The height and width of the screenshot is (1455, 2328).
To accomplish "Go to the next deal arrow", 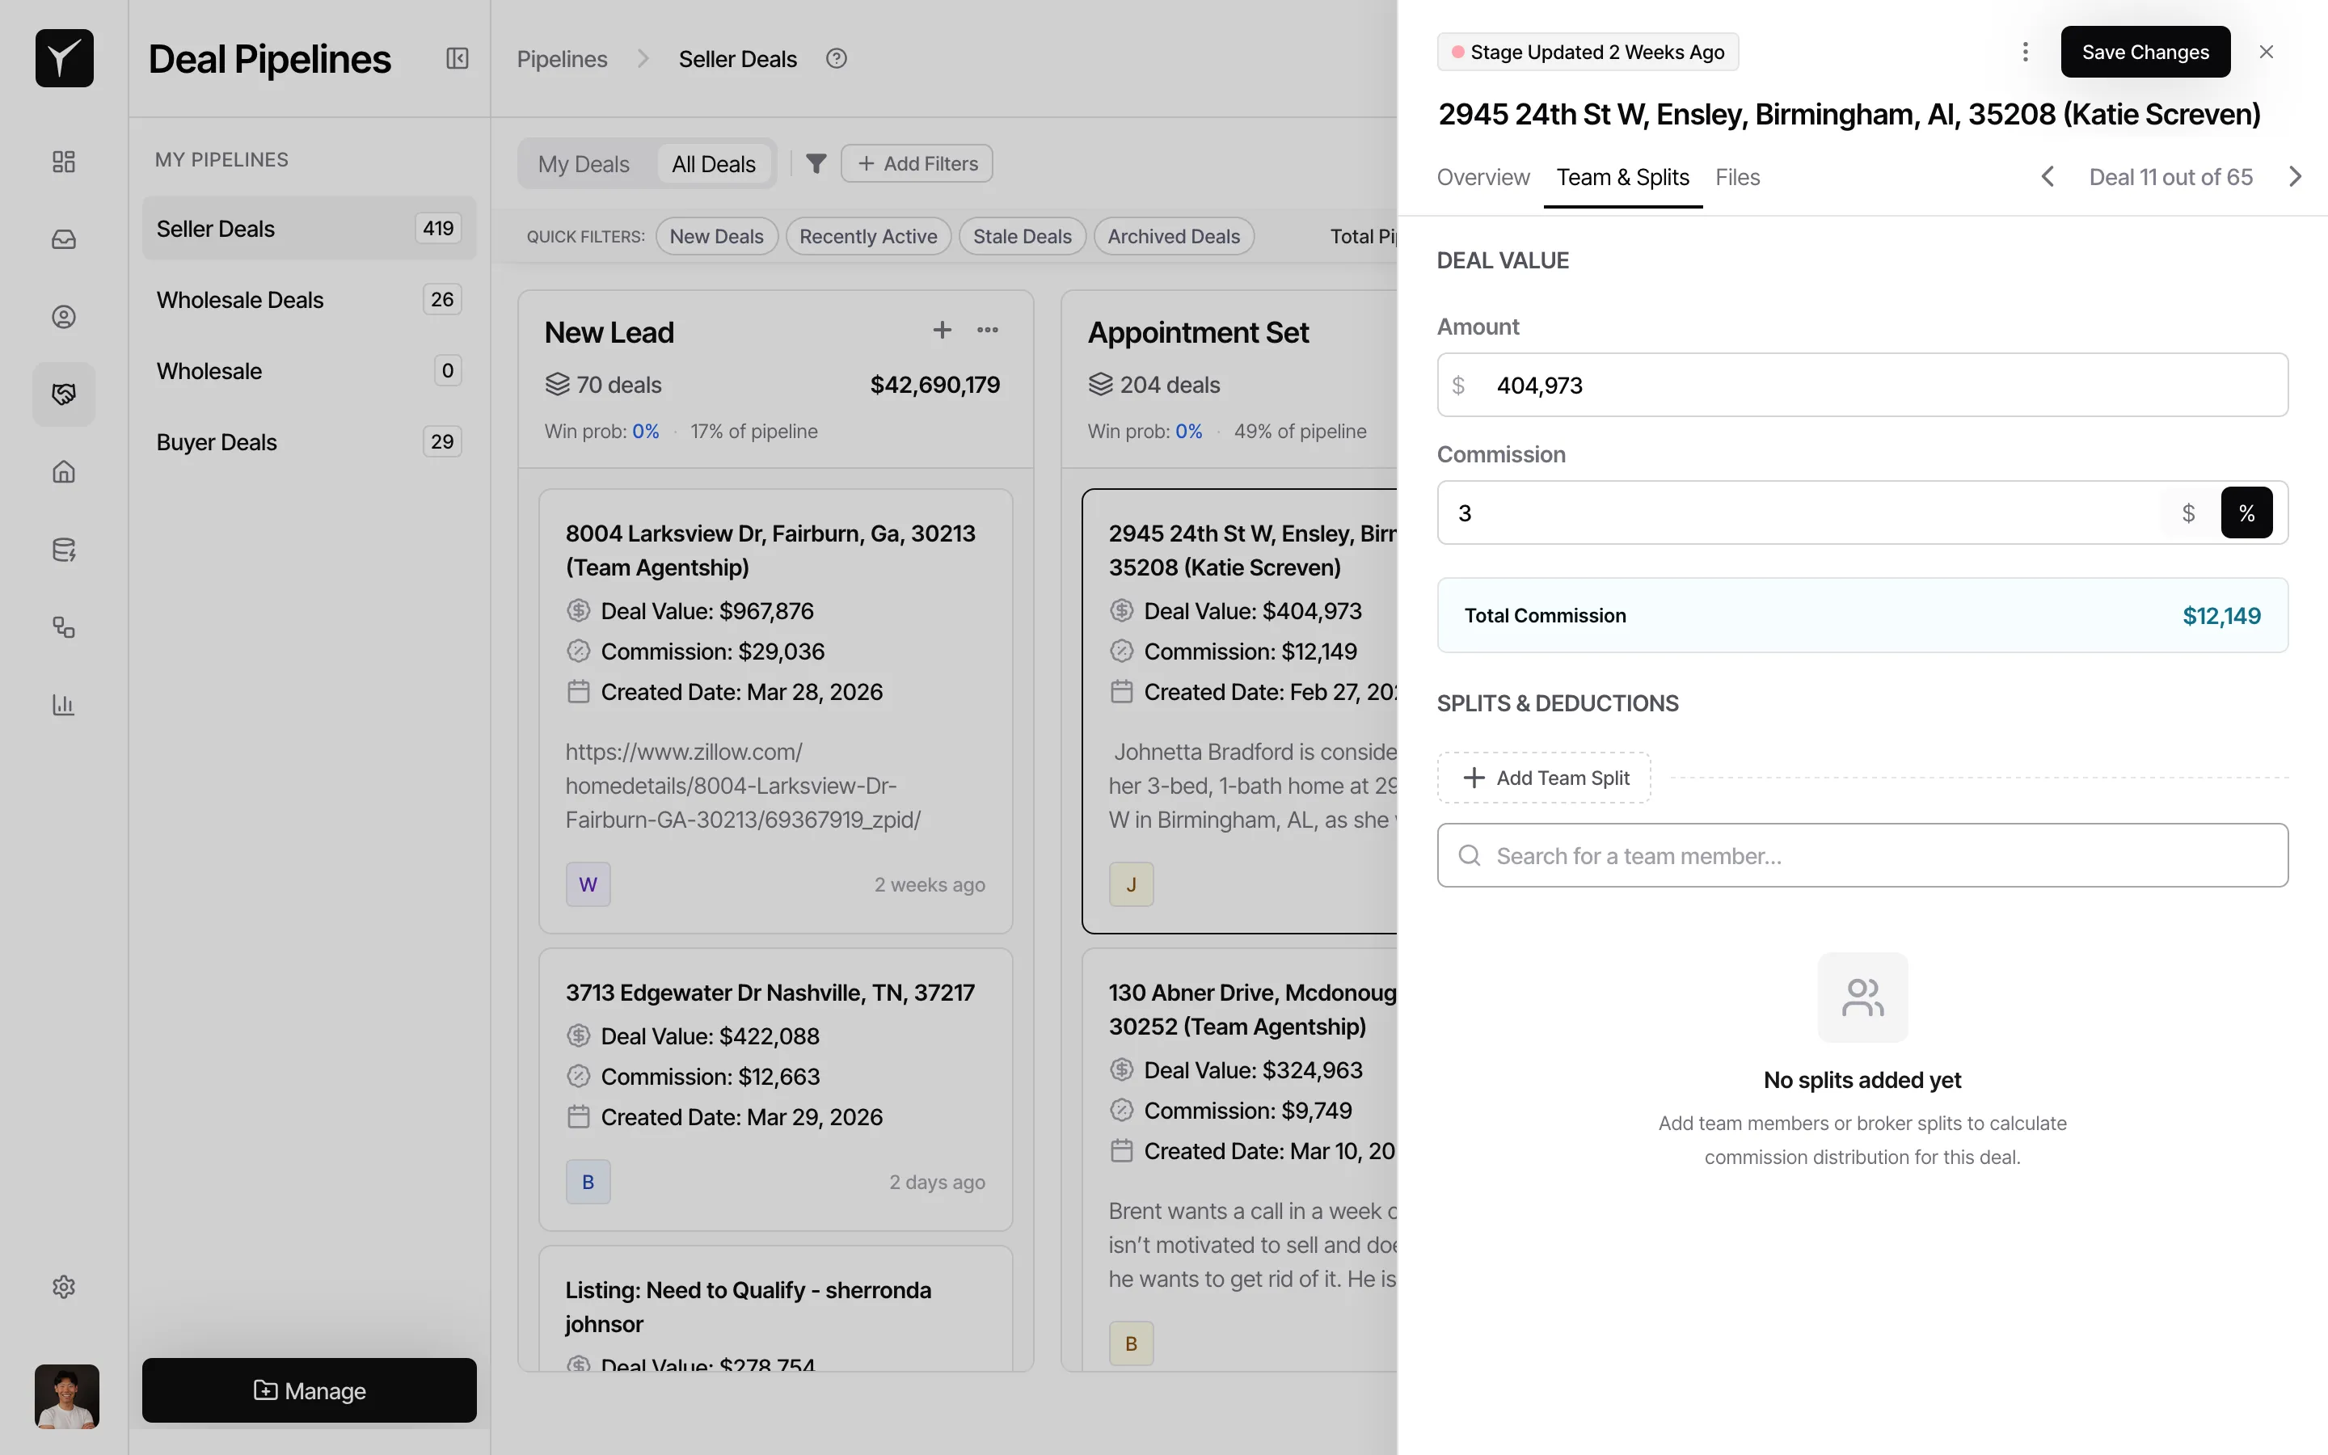I will pyautogui.click(x=2294, y=177).
